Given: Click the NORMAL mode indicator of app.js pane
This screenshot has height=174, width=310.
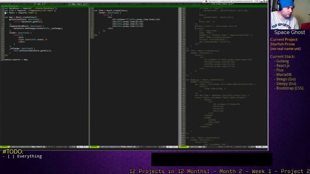Looking at the screenshot, I should (x=184, y=147).
